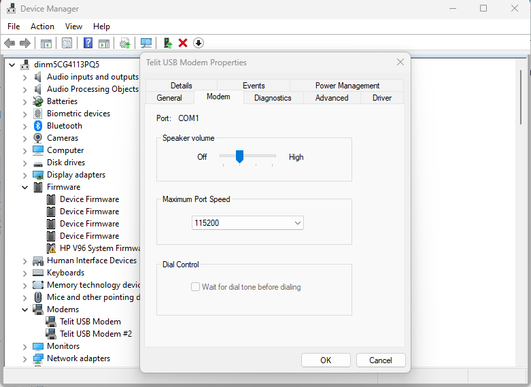The width and height of the screenshot is (531, 387).
Task: Click the Speaker volume slider handle
Action: click(239, 156)
